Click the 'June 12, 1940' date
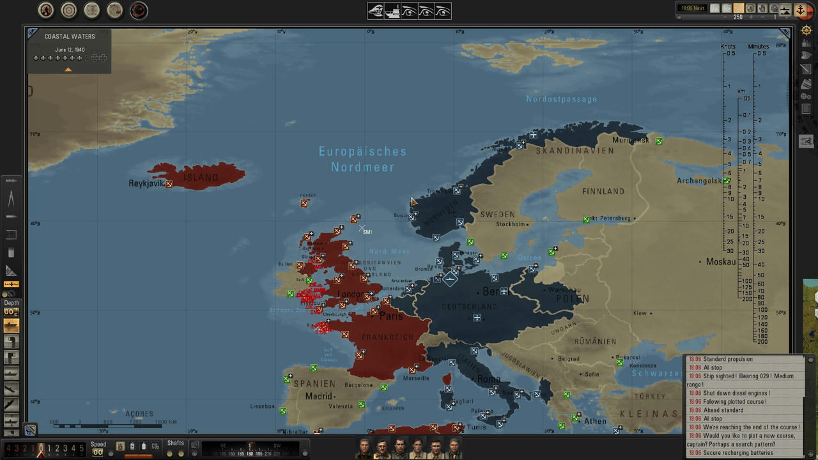818x460 pixels. [x=70, y=49]
